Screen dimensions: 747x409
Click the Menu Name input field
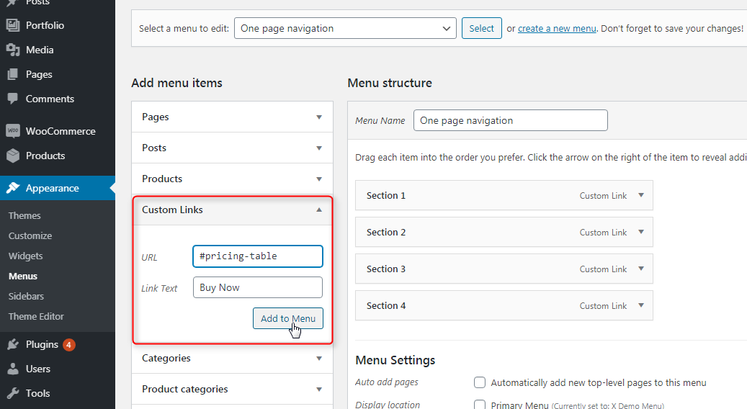[x=511, y=120]
